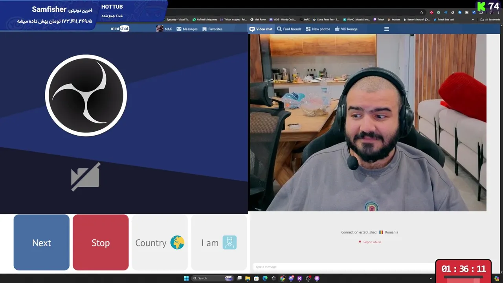The image size is (503, 283).
Task: Show hidden system tray icons
Action: click(x=431, y=278)
